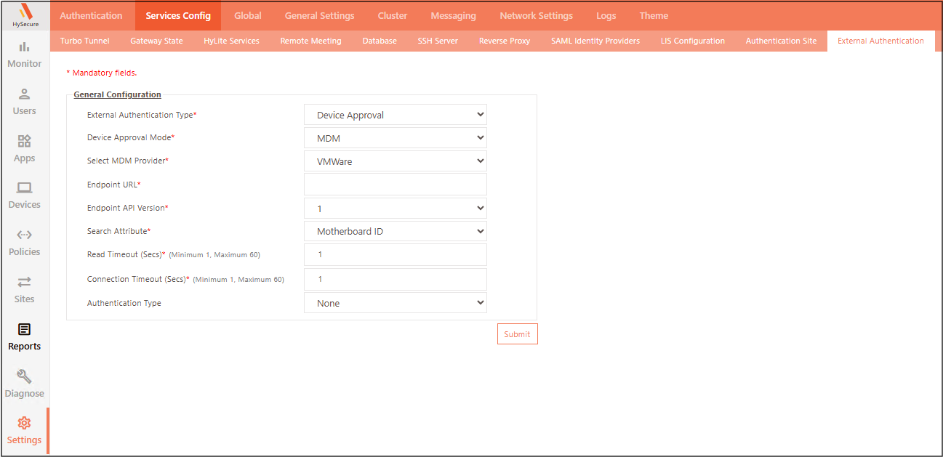The width and height of the screenshot is (943, 457).
Task: Select the Devices laptop icon
Action: coord(24,188)
